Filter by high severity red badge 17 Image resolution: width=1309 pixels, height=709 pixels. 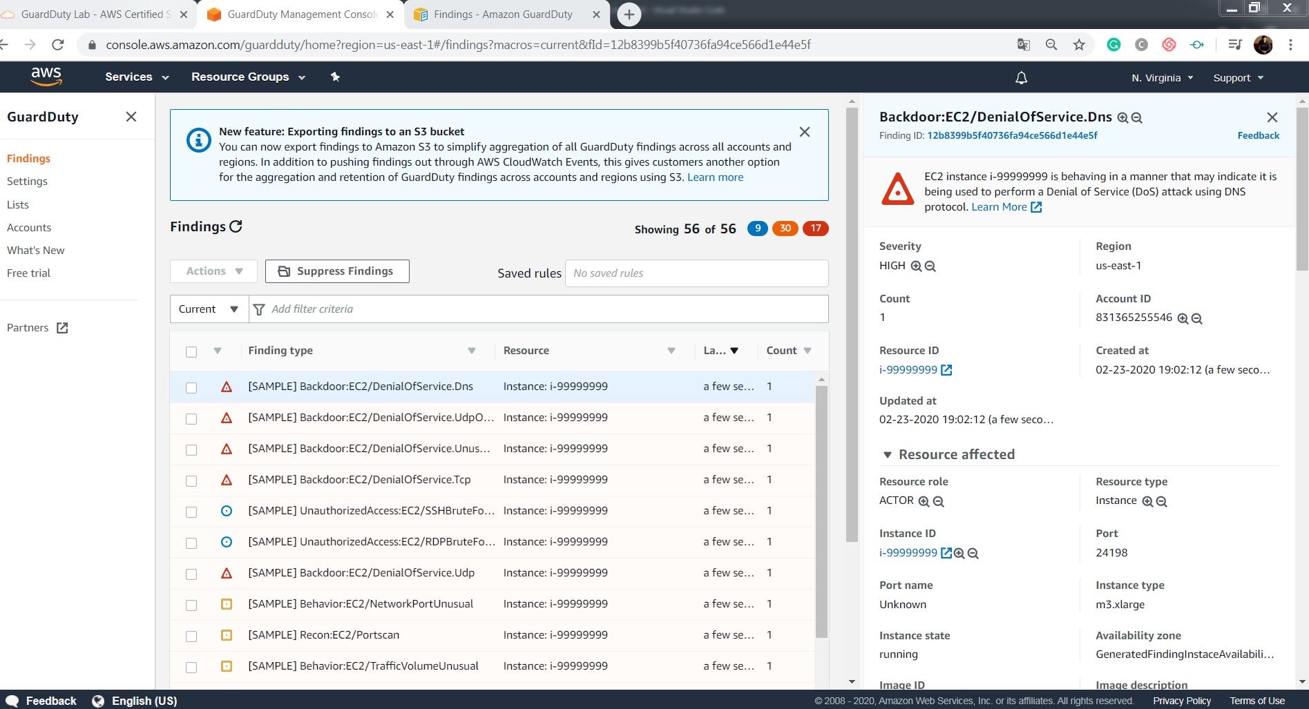(816, 229)
